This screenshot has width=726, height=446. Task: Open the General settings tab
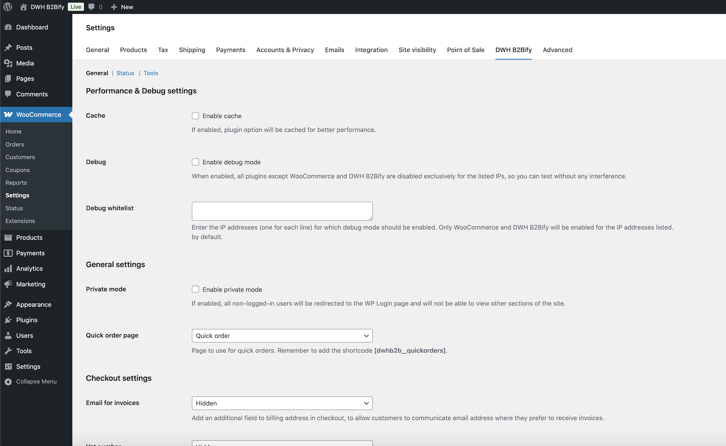97,50
